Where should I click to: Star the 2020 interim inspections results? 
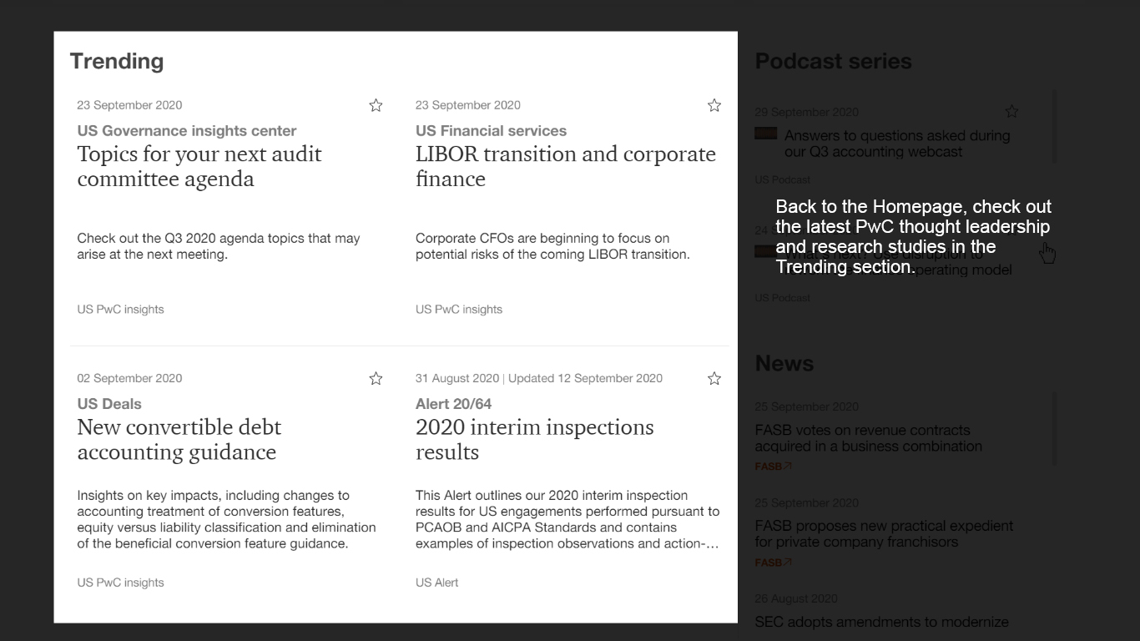coord(714,379)
